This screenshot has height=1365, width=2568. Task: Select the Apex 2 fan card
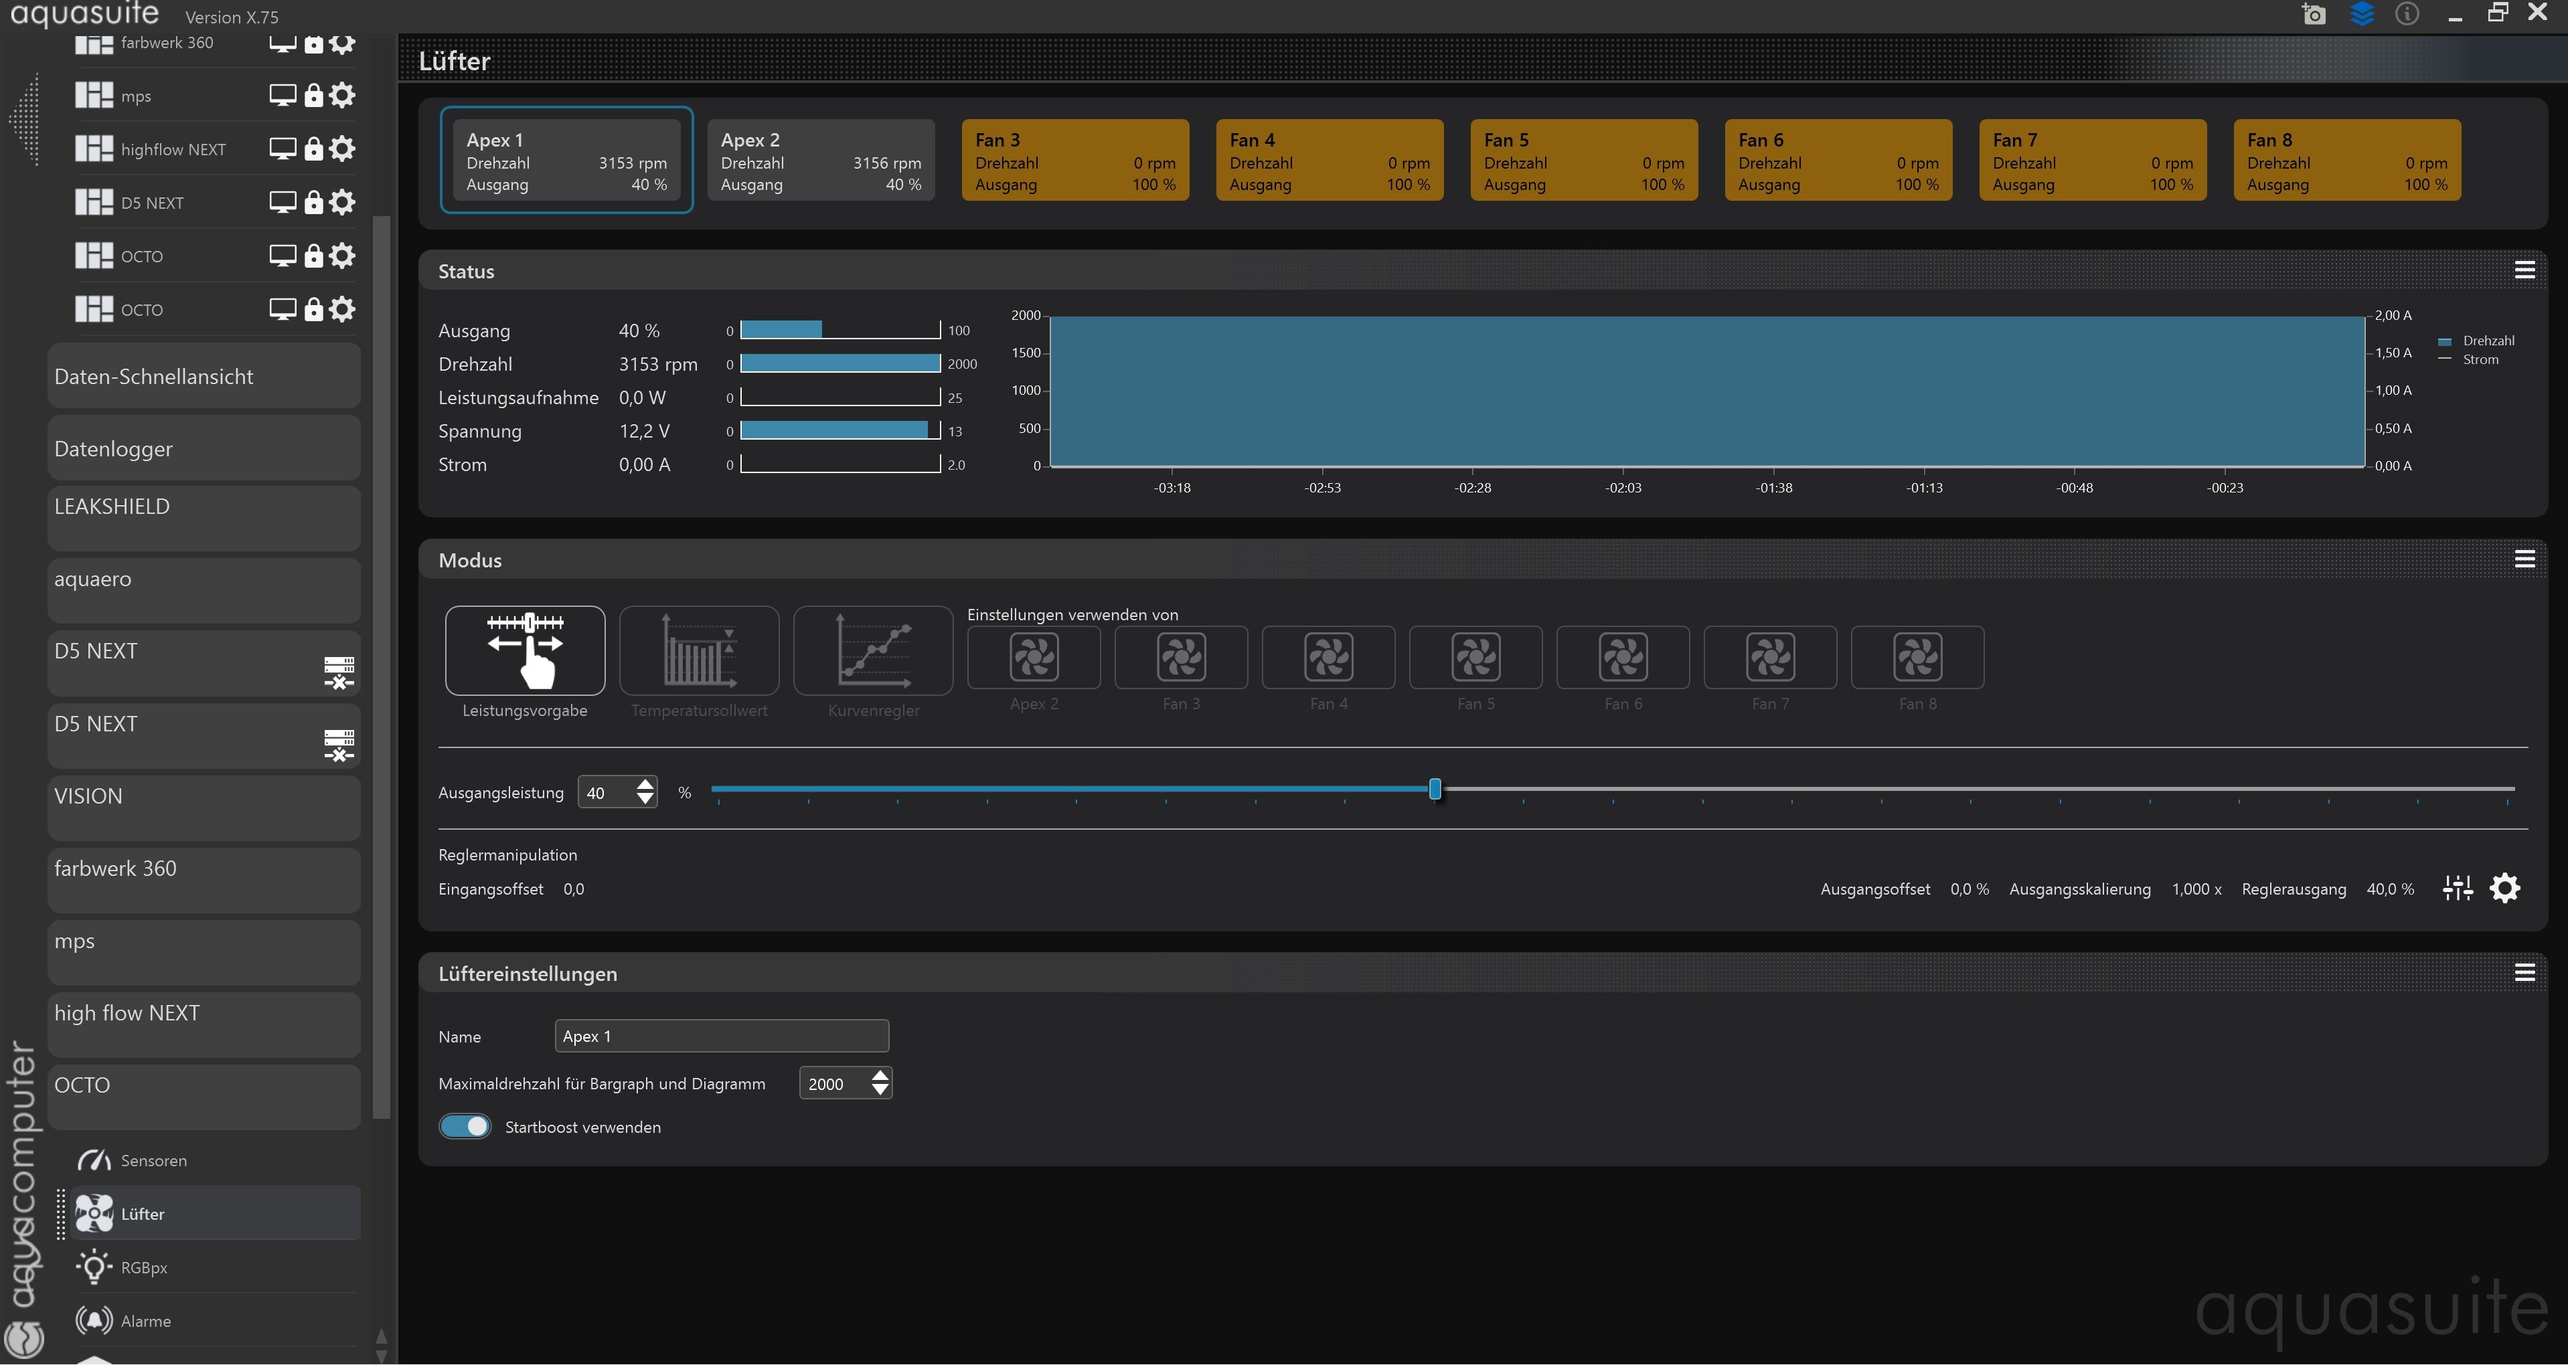tap(821, 161)
